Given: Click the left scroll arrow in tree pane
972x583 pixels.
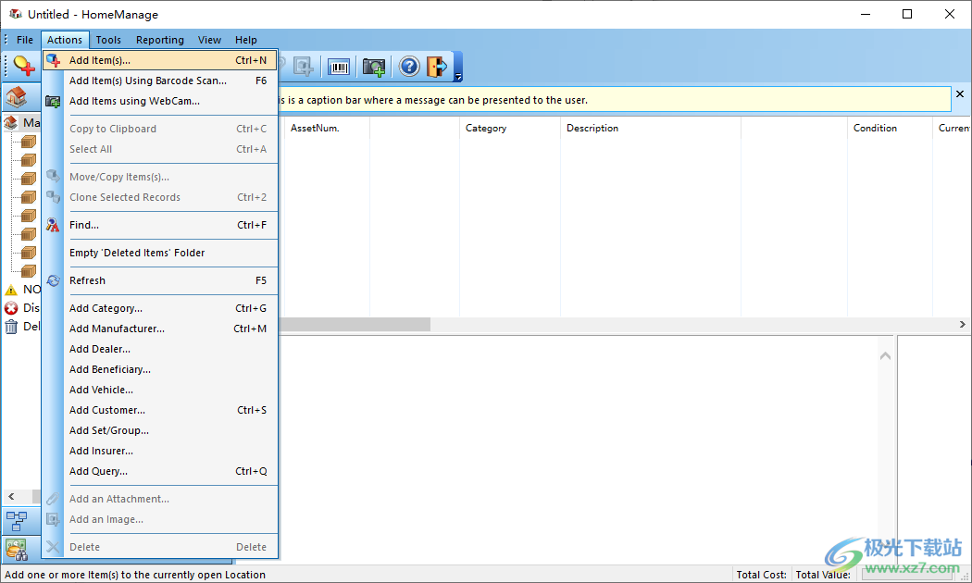Looking at the screenshot, I should pos(11,496).
